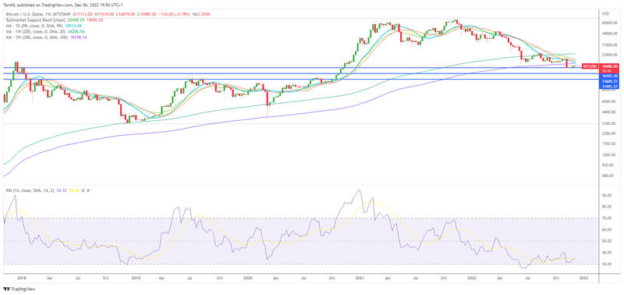Click the 2019 label on the time axis
The height and width of the screenshot is (295, 624).
point(136,278)
